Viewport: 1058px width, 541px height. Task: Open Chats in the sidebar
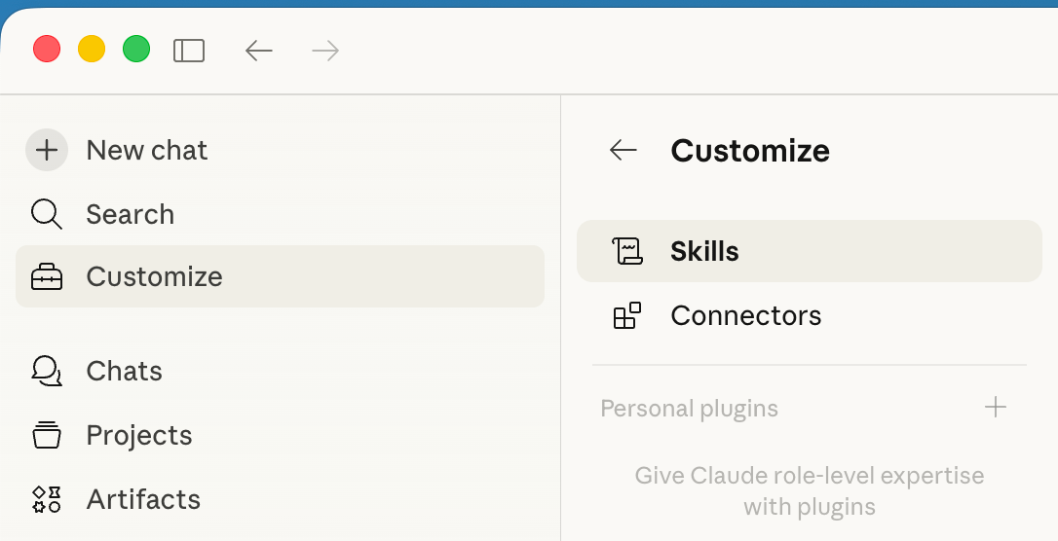[280, 372]
